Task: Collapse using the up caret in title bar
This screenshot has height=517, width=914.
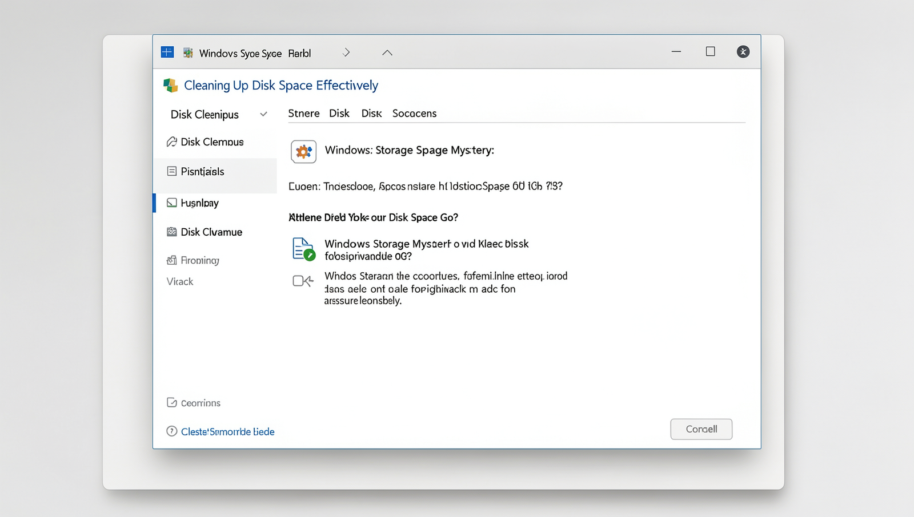Action: [387, 52]
